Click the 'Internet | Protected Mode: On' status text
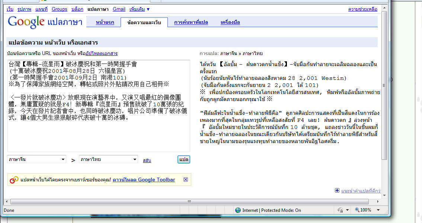Screen dimensions: 422x223 [x=272, y=210]
